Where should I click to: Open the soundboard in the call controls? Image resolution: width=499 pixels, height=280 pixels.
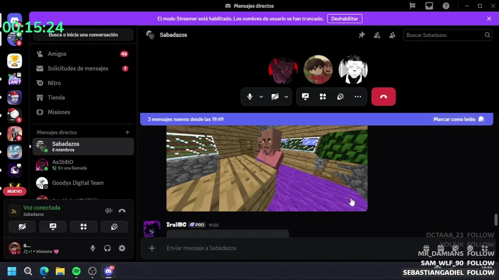point(340,97)
